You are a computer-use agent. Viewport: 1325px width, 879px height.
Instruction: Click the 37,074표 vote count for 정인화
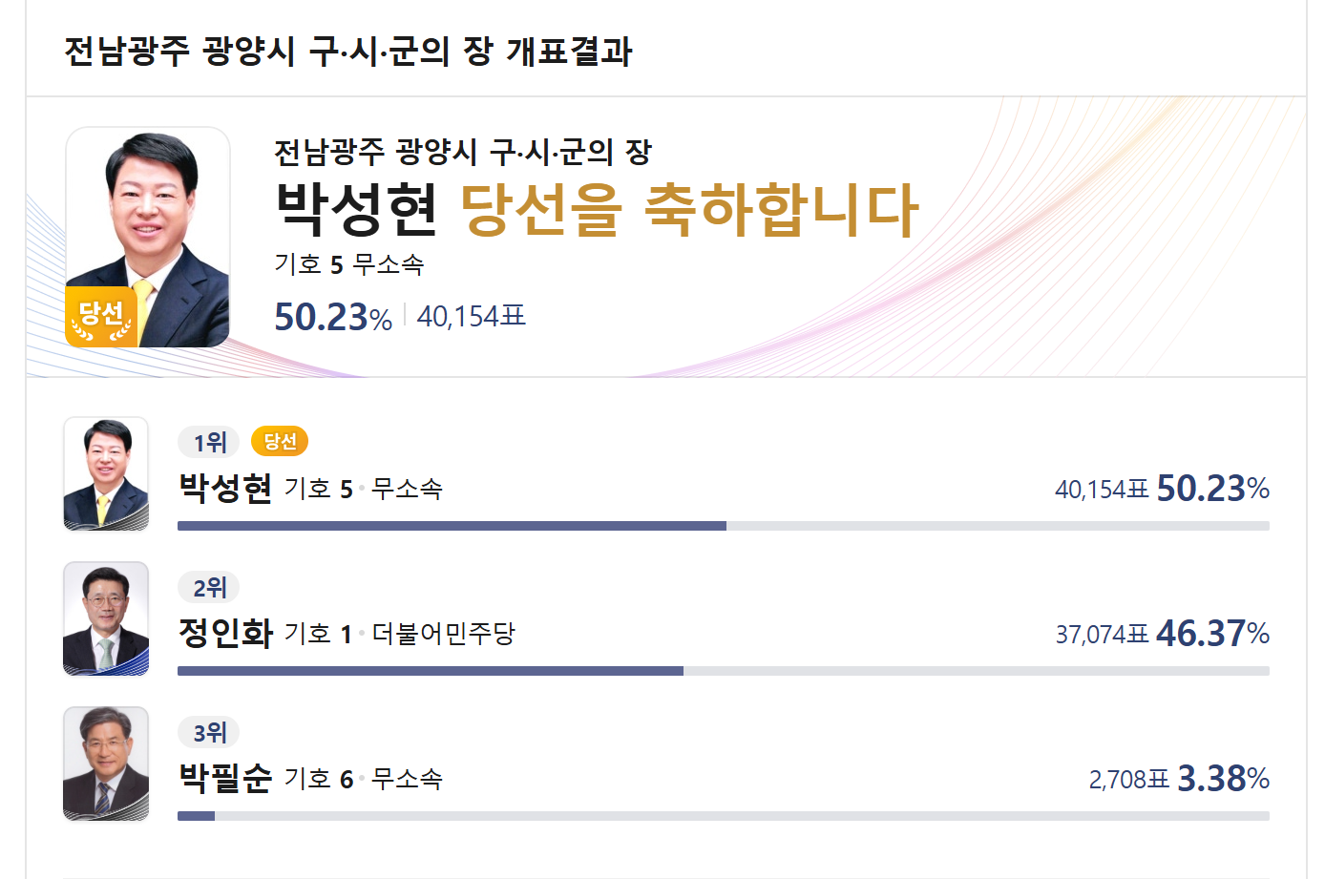click(1102, 635)
